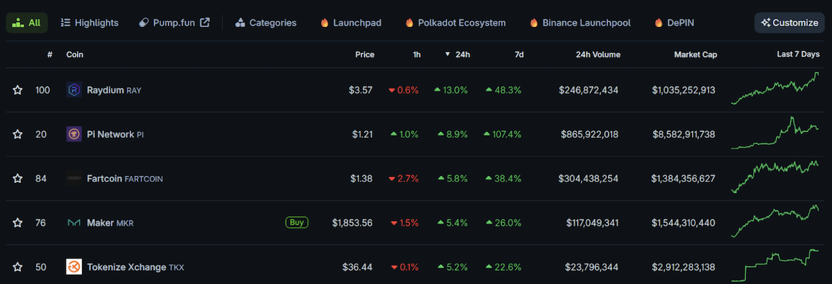Open the Maker MKR coin link
The width and height of the screenshot is (832, 284).
[x=110, y=223]
